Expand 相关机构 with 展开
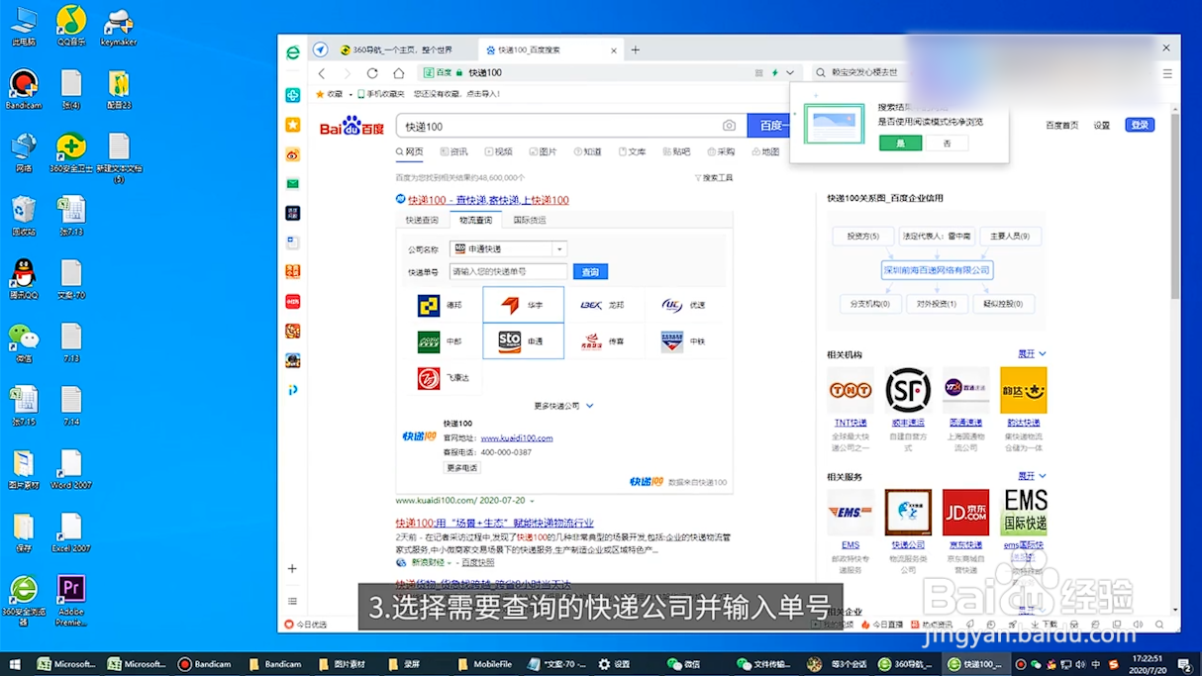Viewport: 1202px width, 676px height. click(x=1031, y=353)
